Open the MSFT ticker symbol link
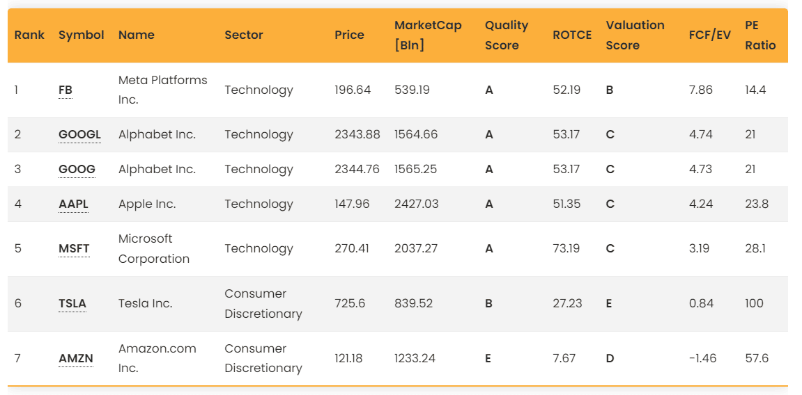 point(74,249)
